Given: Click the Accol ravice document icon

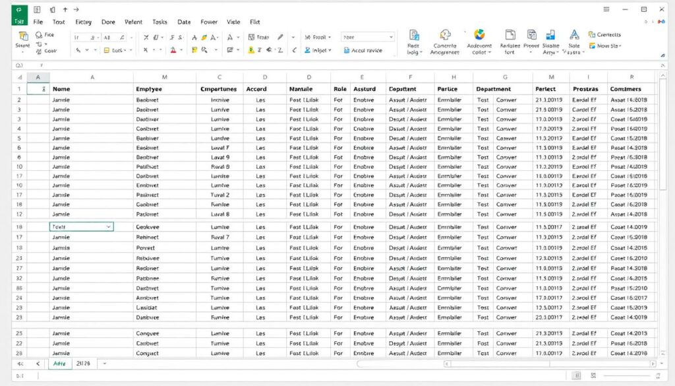Looking at the screenshot, I should tap(347, 50).
